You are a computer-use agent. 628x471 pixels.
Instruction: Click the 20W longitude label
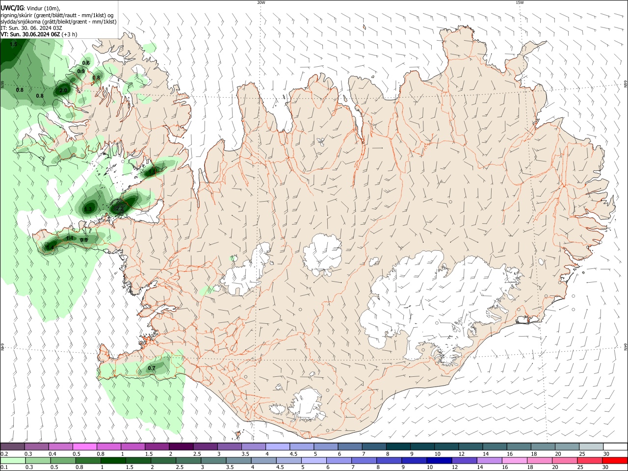tap(261, 2)
